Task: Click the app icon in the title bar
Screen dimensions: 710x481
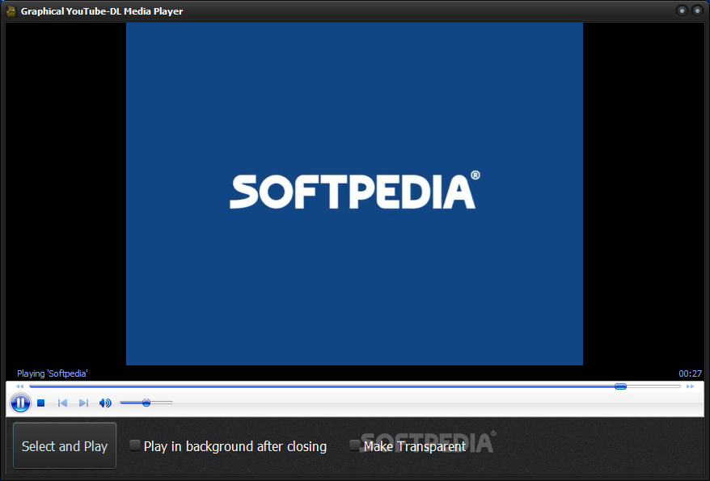Action: point(11,11)
